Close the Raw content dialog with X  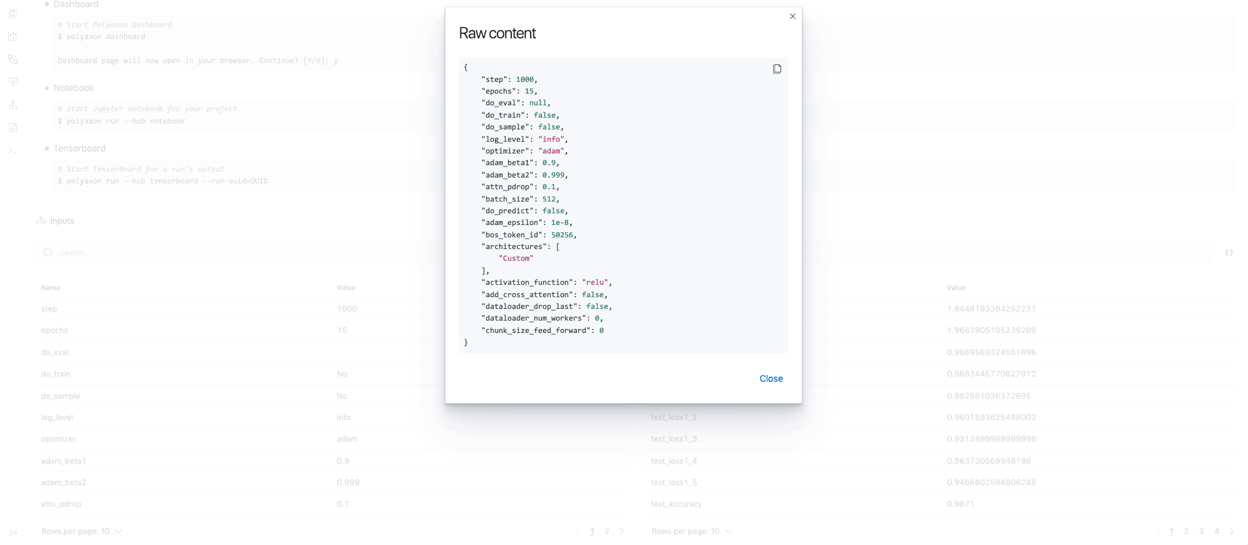click(x=792, y=16)
